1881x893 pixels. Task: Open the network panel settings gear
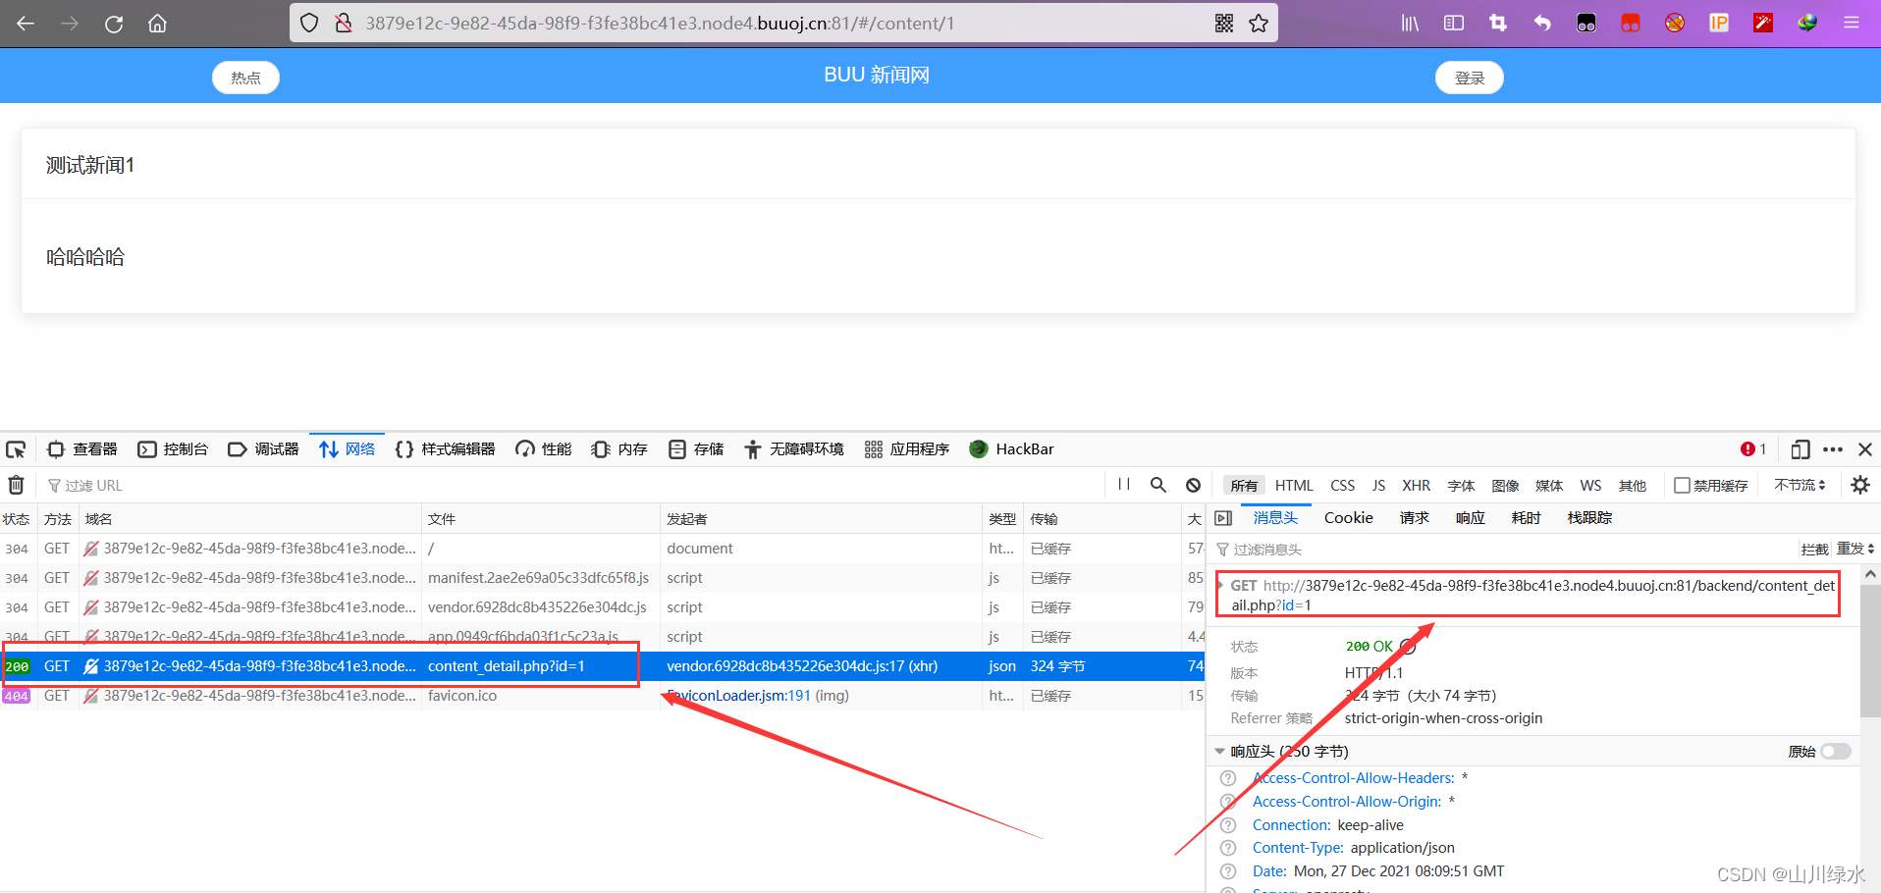pos(1860,484)
